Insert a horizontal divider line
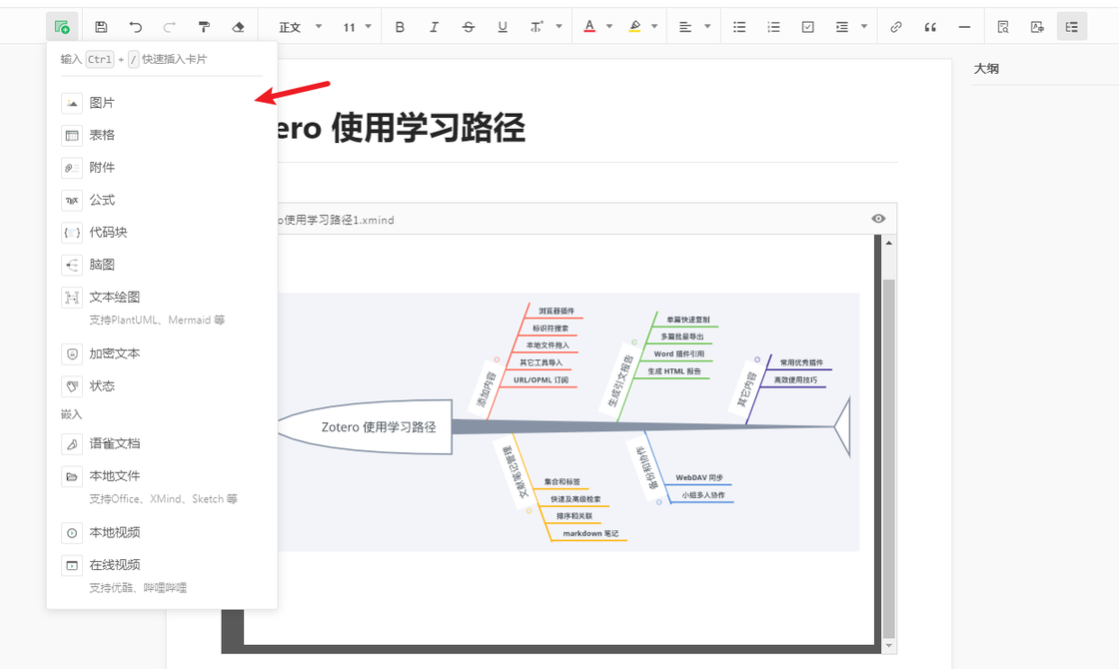 coord(964,27)
